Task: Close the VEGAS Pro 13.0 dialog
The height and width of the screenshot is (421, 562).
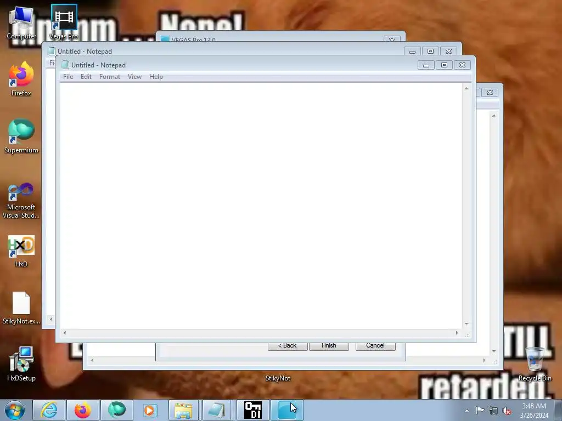Action: pos(392,39)
